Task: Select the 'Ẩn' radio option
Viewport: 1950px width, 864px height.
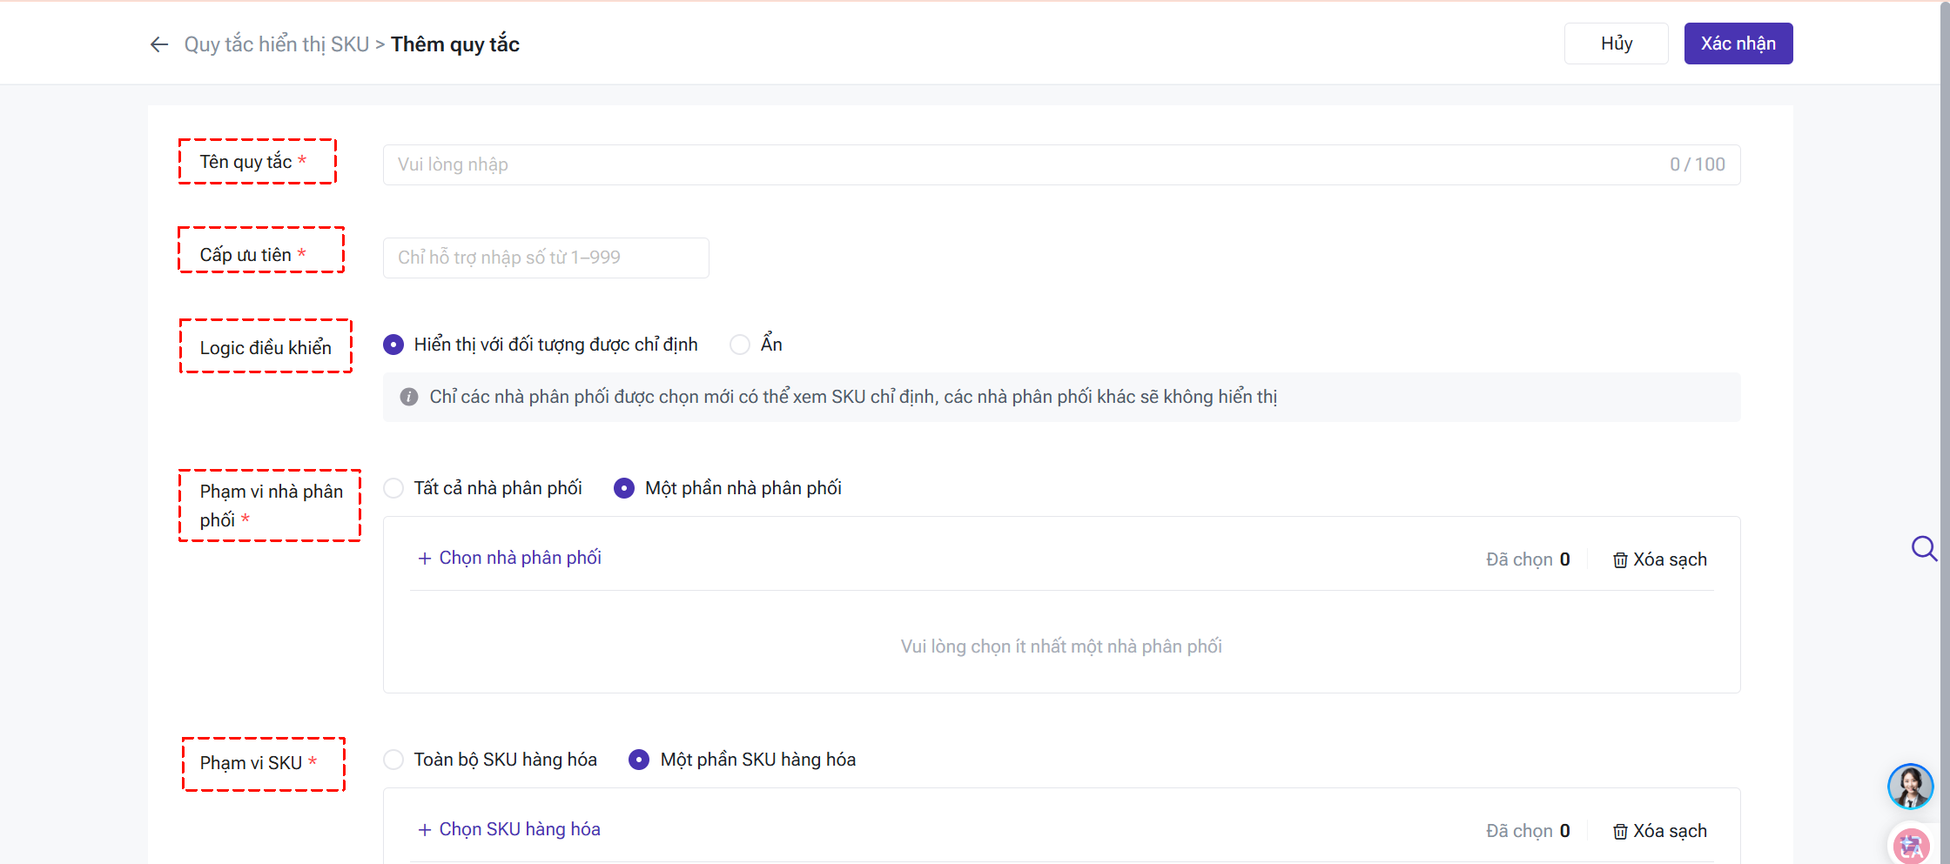Action: click(x=740, y=345)
